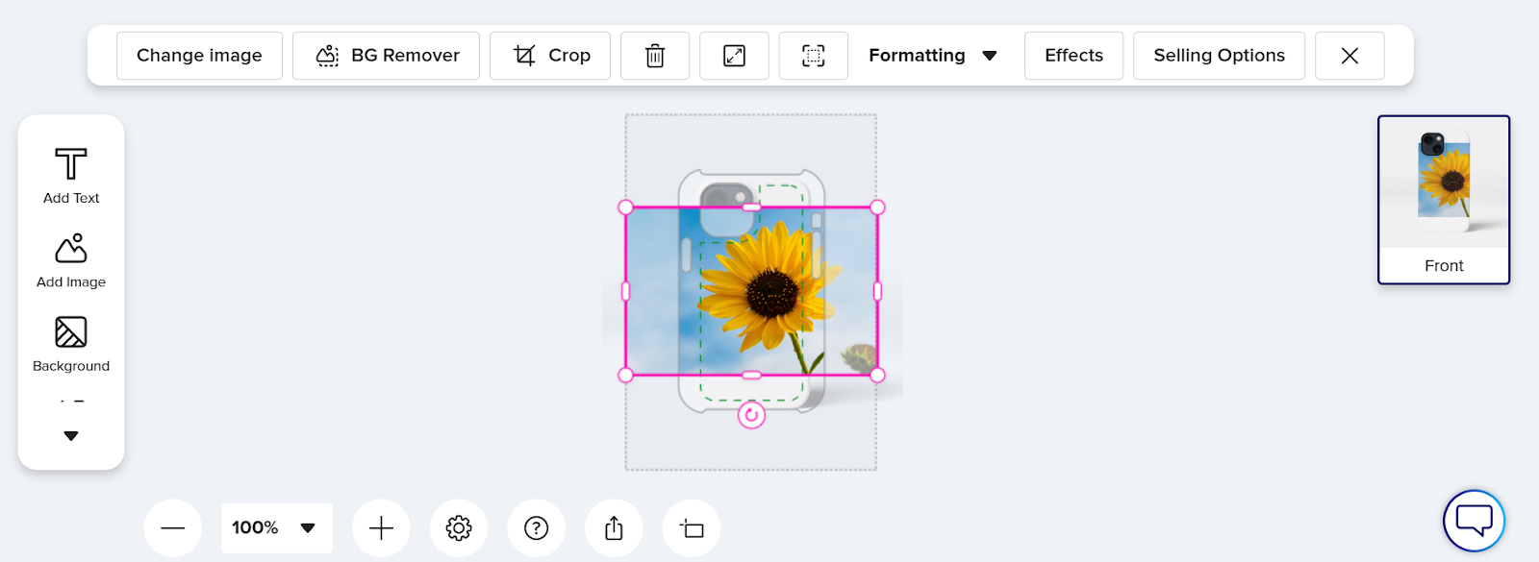Click the Change image button
1539x562 pixels.
tap(199, 56)
